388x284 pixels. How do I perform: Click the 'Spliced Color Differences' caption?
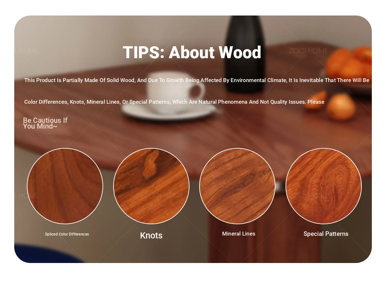click(67, 234)
